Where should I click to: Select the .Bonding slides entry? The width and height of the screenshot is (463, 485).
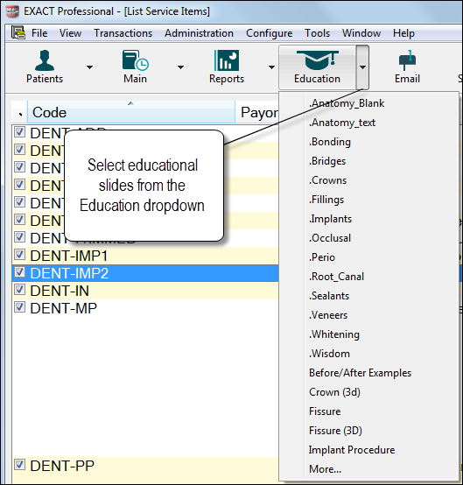tap(330, 142)
